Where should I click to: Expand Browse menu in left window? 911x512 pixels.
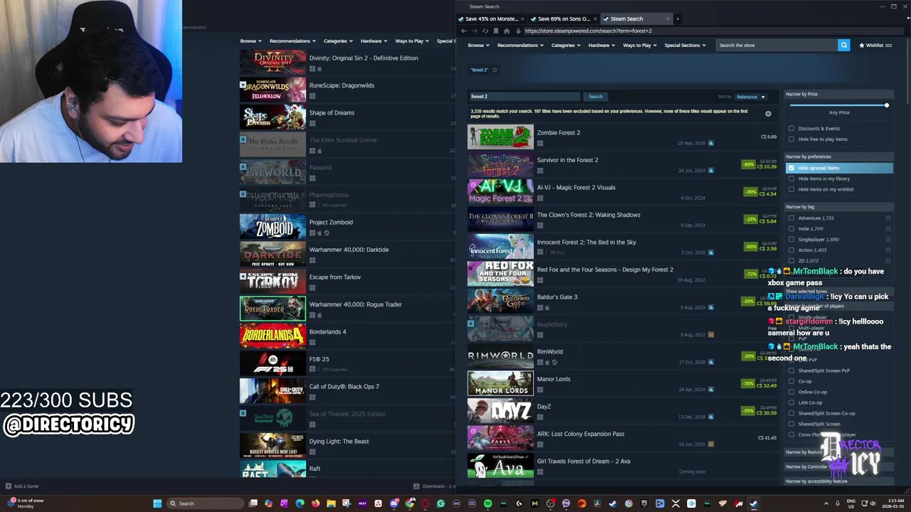click(251, 41)
